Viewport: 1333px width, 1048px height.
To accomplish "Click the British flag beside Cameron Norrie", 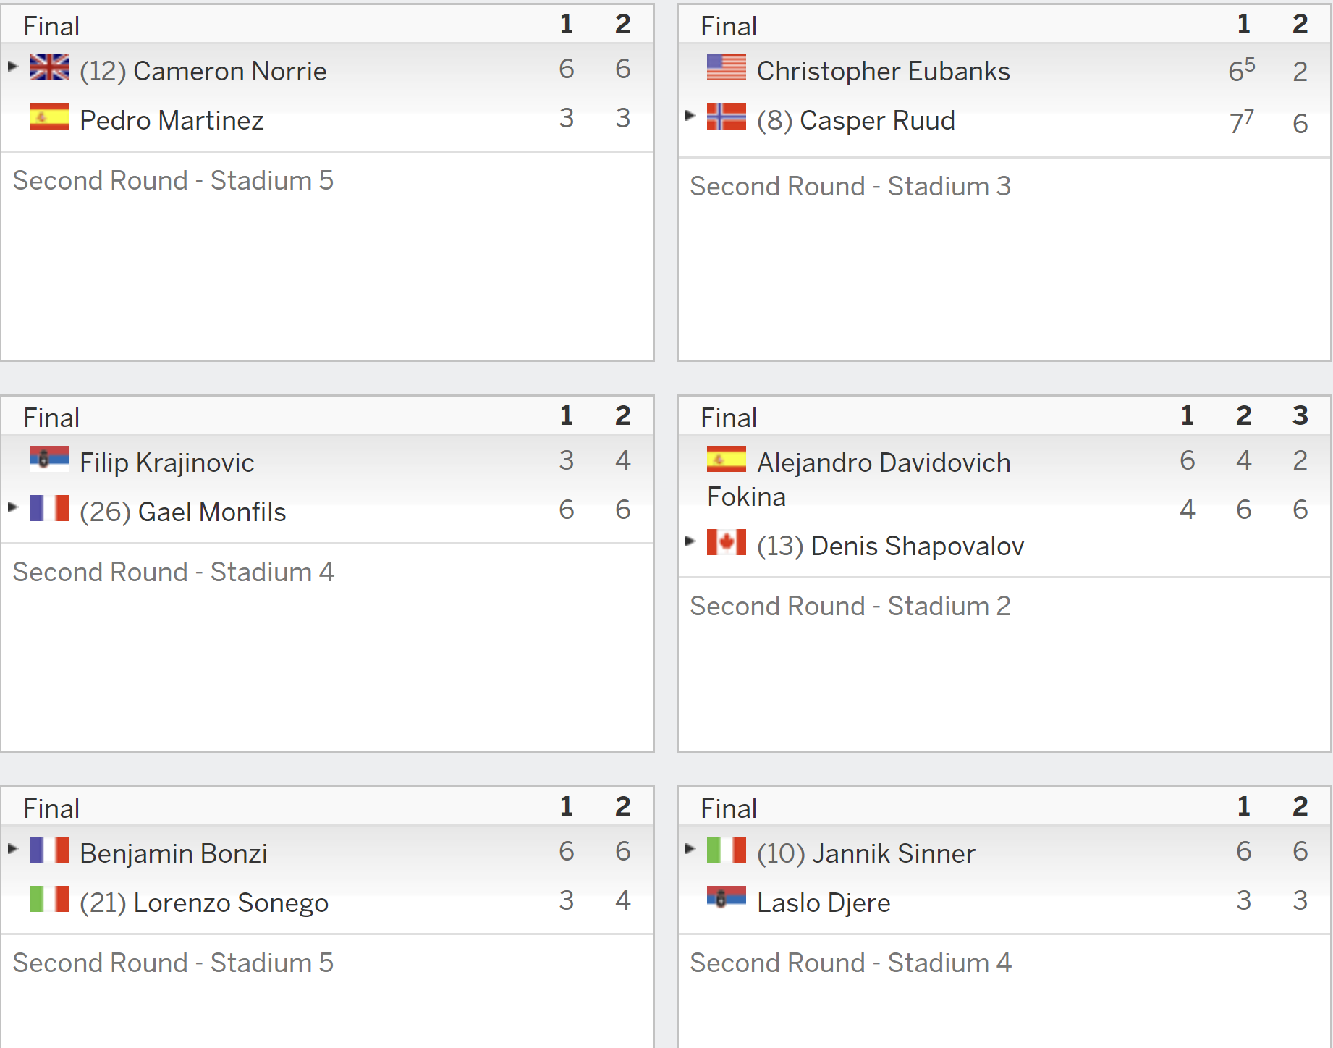I will [x=49, y=67].
